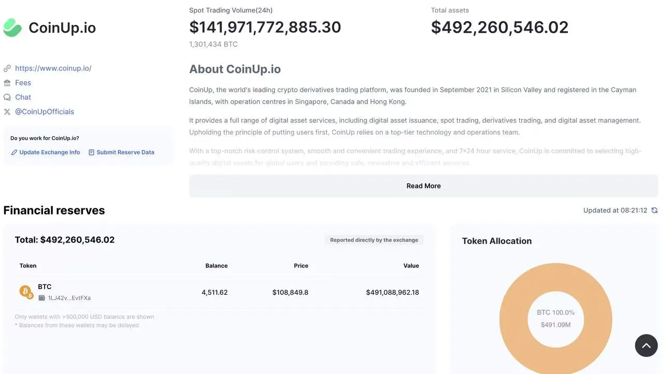Click the chain-link icon beside the website URL
664x374 pixels.
tap(7, 68)
